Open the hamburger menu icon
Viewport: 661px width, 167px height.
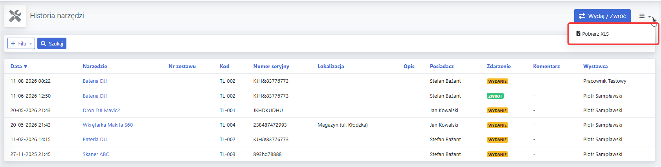click(x=642, y=16)
